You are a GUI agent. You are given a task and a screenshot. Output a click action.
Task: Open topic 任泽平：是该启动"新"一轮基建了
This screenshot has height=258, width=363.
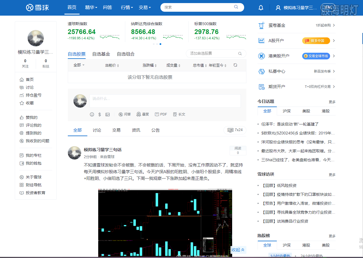click(x=290, y=124)
